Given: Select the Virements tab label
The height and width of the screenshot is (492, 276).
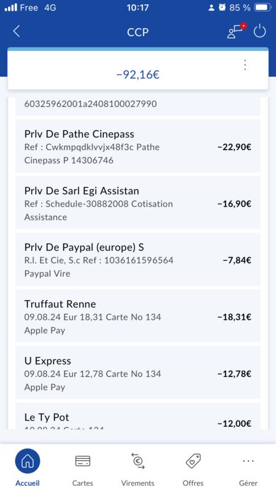Looking at the screenshot, I should [x=138, y=483].
